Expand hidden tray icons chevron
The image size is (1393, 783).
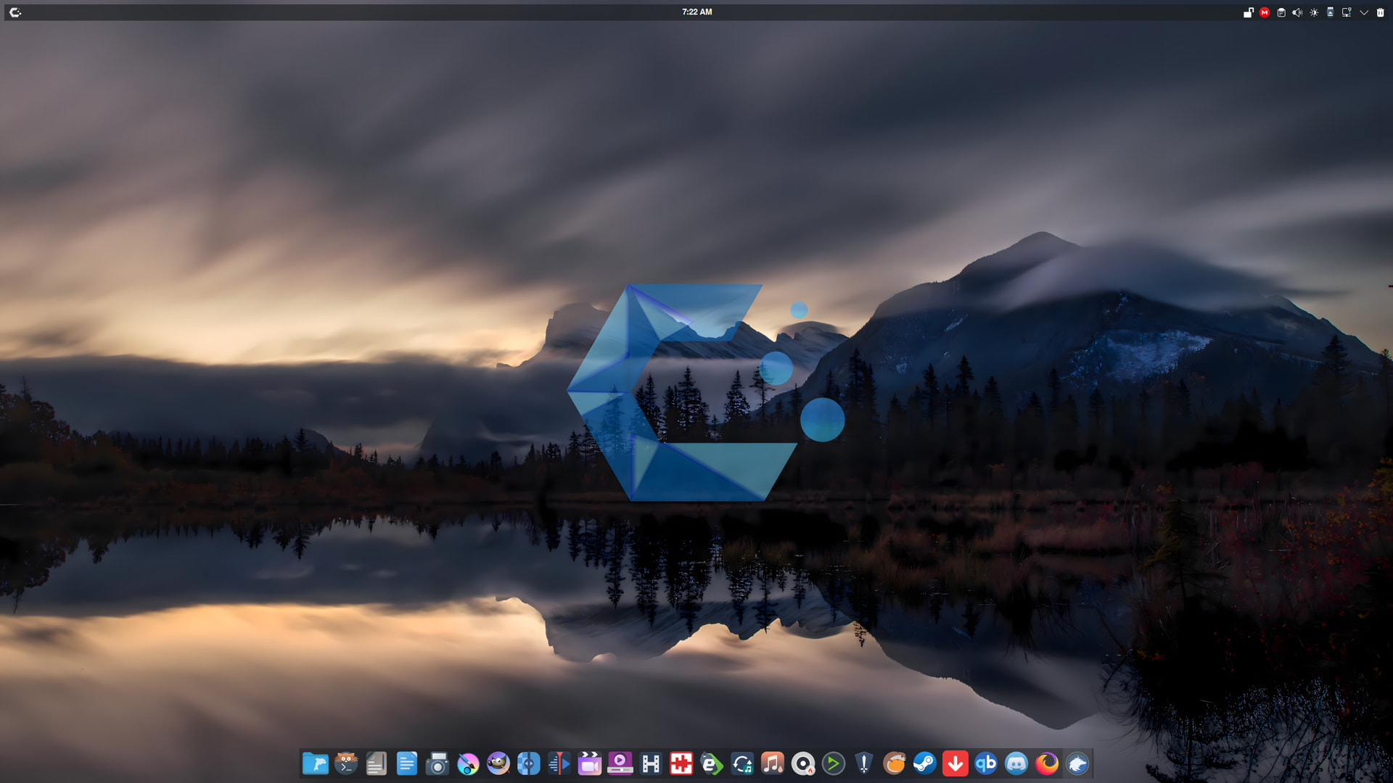click(1364, 12)
